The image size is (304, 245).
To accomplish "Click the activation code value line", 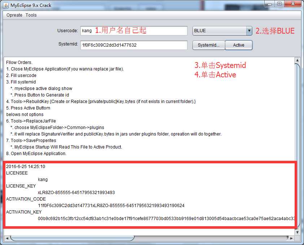I will click(111, 205).
